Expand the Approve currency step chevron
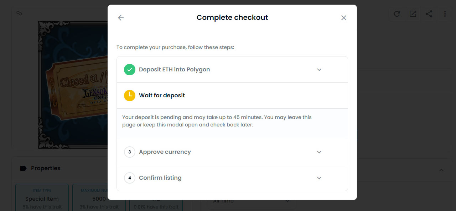The image size is (456, 211). click(x=319, y=152)
